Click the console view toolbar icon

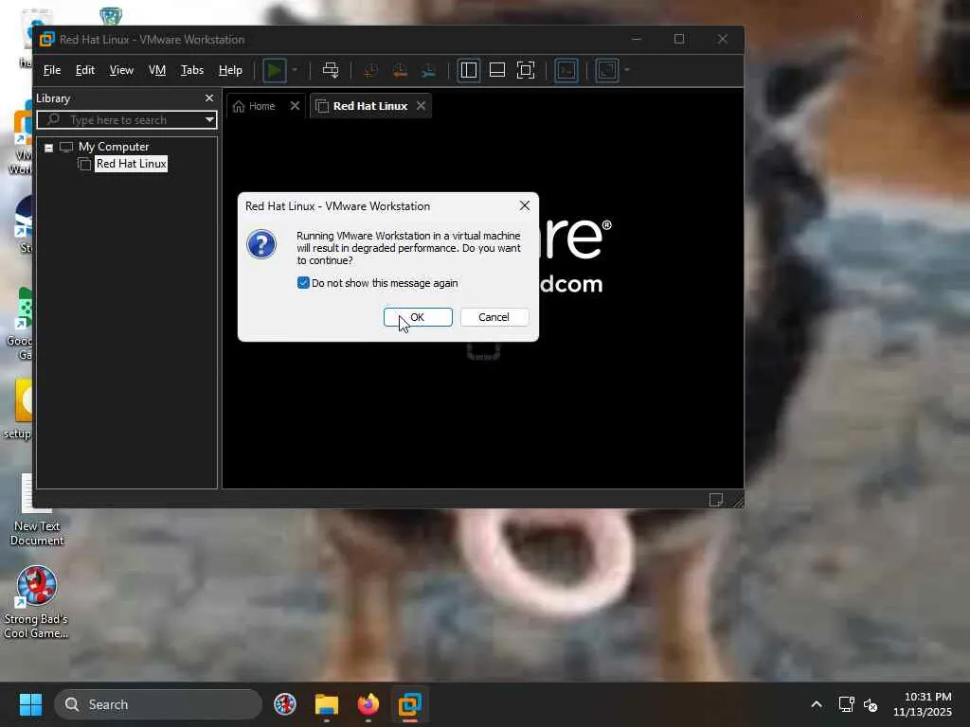[x=566, y=70]
